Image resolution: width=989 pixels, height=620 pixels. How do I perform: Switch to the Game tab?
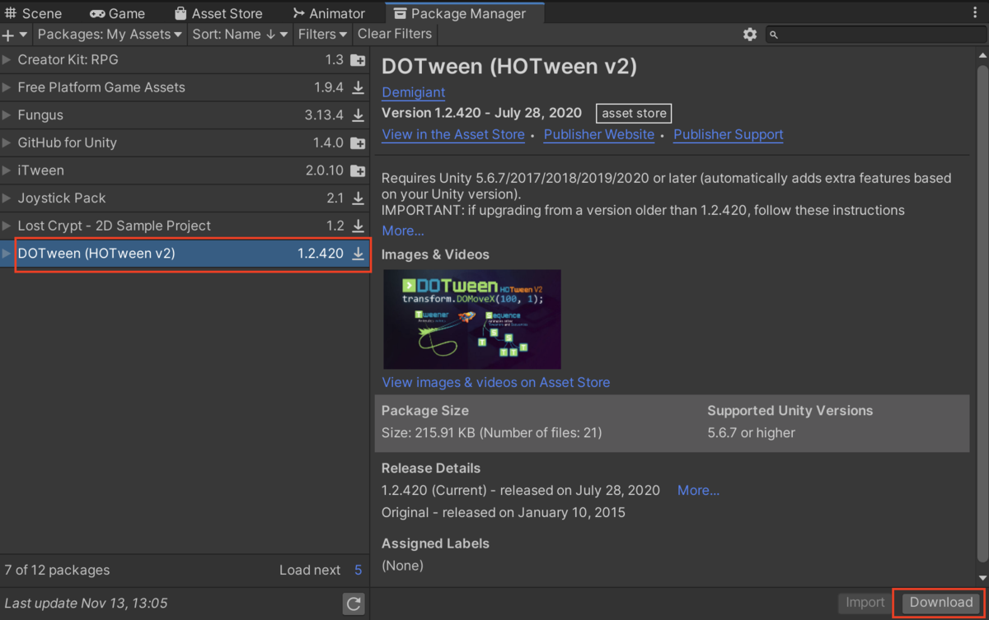click(117, 13)
